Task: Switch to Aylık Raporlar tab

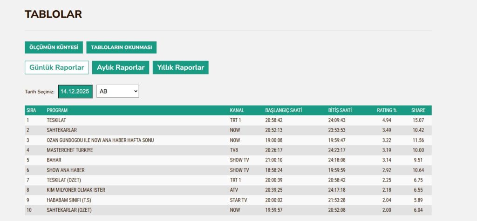Action: (x=121, y=67)
